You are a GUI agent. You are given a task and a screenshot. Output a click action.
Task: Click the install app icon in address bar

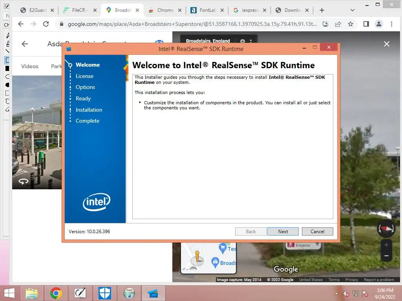pos(325,24)
